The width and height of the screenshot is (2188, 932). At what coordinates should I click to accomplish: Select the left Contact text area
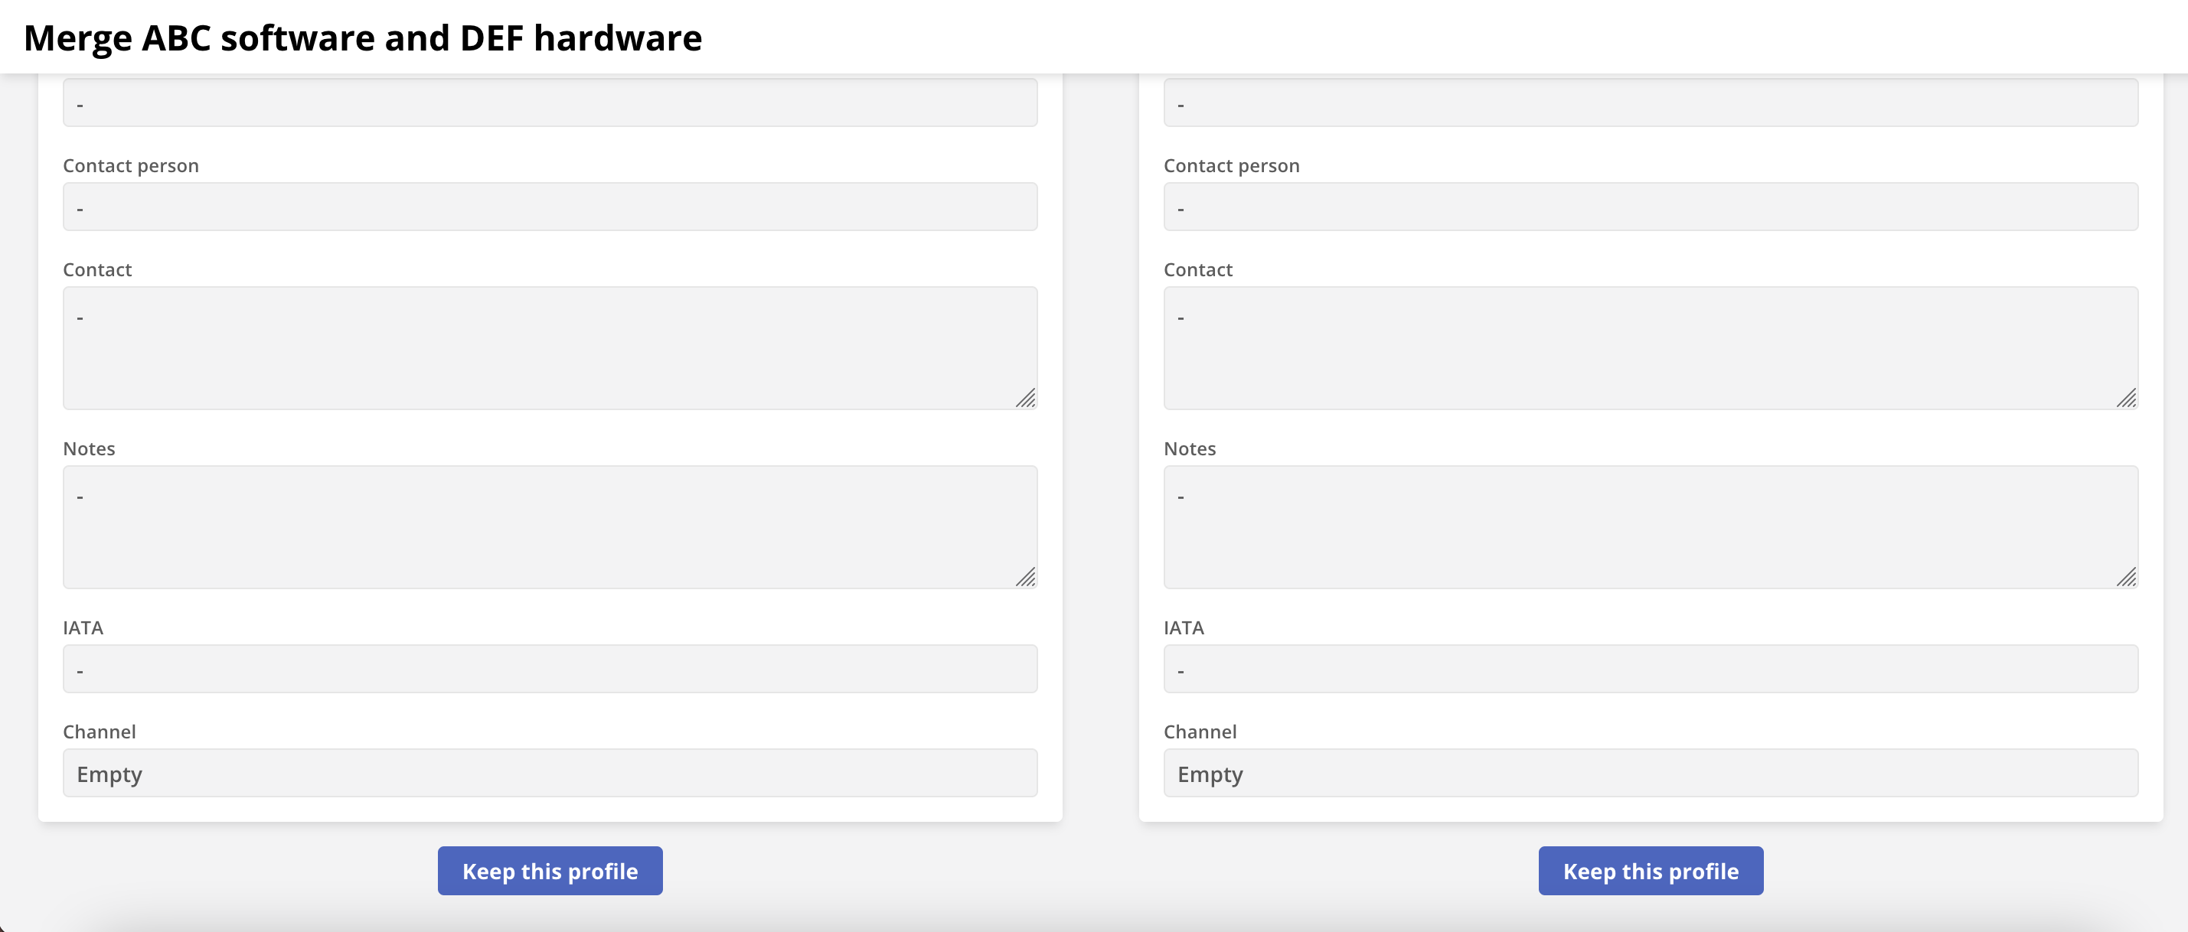549,348
